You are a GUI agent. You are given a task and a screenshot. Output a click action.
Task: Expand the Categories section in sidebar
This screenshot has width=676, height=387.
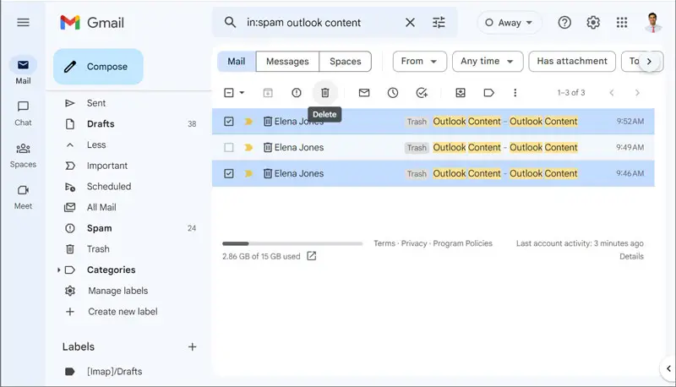pyautogui.click(x=59, y=270)
